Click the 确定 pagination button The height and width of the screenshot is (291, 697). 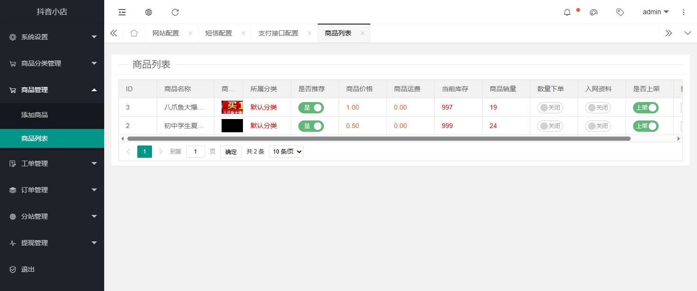click(x=231, y=152)
